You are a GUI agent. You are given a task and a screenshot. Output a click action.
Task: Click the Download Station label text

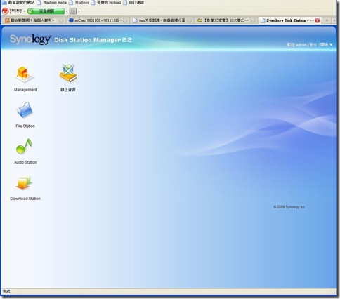tap(25, 199)
